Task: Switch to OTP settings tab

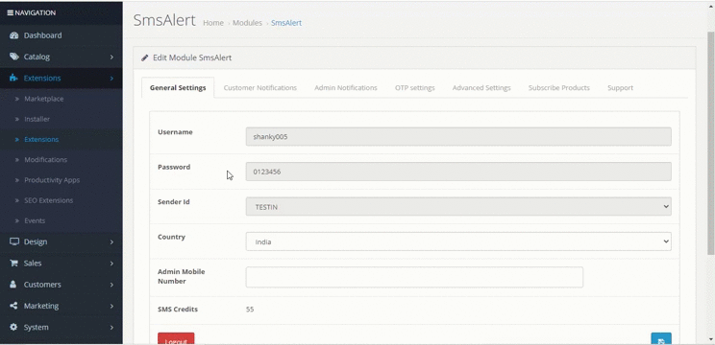Action: [x=414, y=88]
